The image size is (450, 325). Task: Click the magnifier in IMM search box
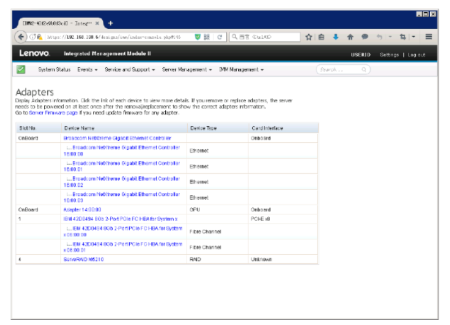pyautogui.click(x=364, y=69)
